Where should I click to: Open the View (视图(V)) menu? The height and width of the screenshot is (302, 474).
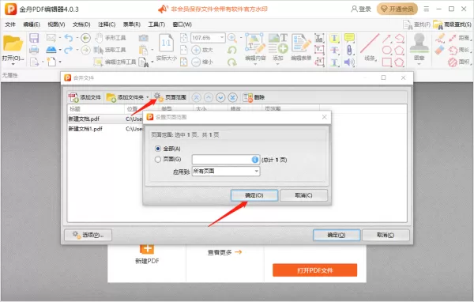56,25
